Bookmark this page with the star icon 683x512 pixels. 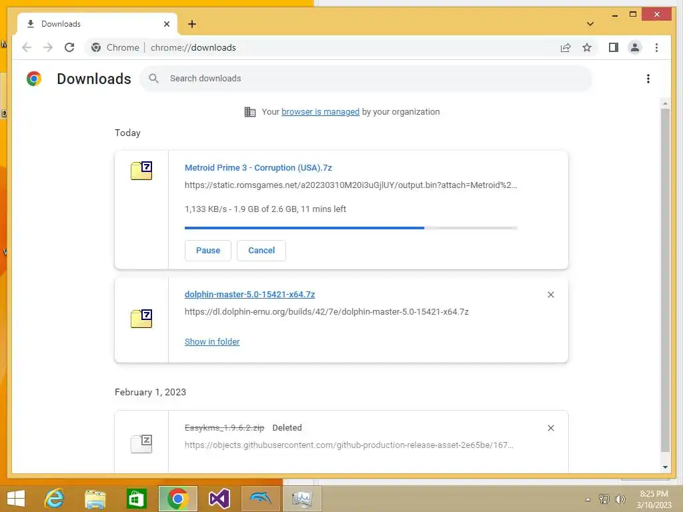click(587, 47)
